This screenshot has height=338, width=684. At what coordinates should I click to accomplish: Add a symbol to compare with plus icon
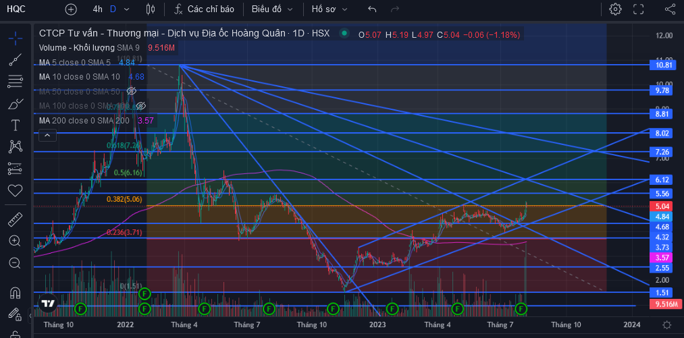[x=70, y=9]
